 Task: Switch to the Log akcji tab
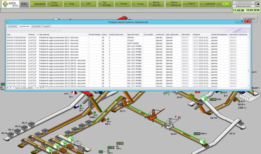click(46, 26)
